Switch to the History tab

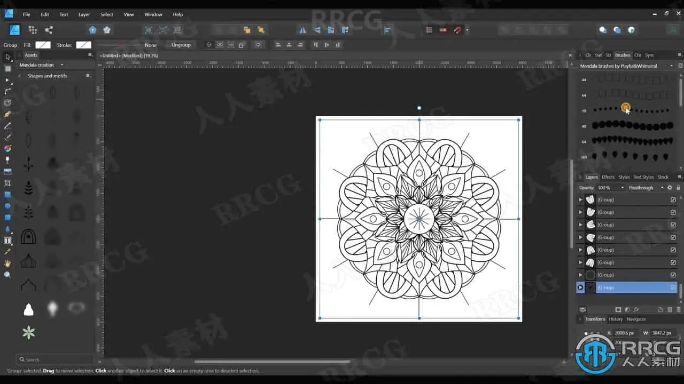[616, 319]
